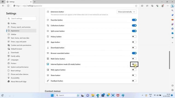Open a new tab with plus button
Screen dimensions: 175x98
(x=35, y=2)
